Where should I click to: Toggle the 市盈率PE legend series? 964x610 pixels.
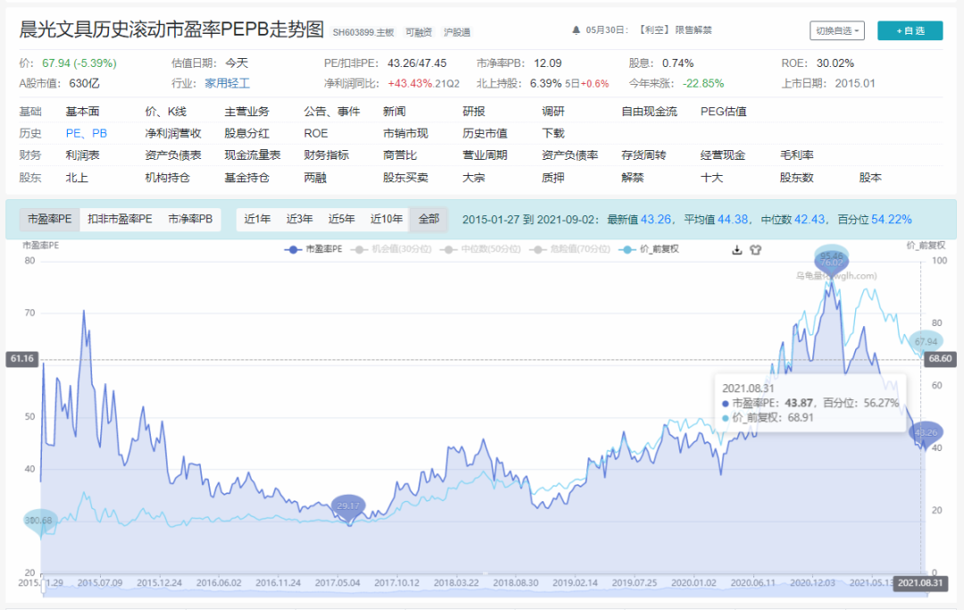(313, 249)
